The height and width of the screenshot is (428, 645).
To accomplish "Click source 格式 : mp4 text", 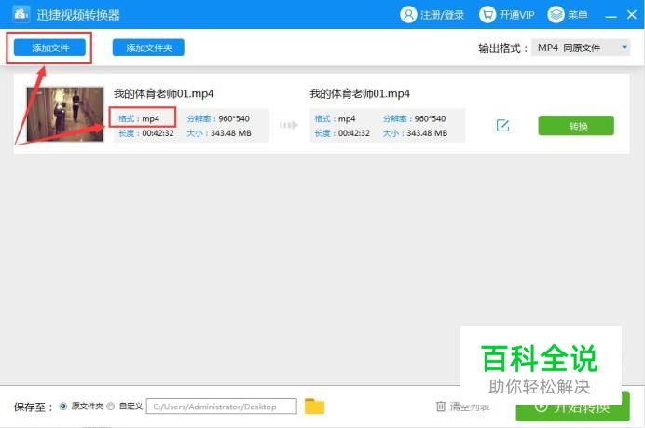I will [x=139, y=119].
